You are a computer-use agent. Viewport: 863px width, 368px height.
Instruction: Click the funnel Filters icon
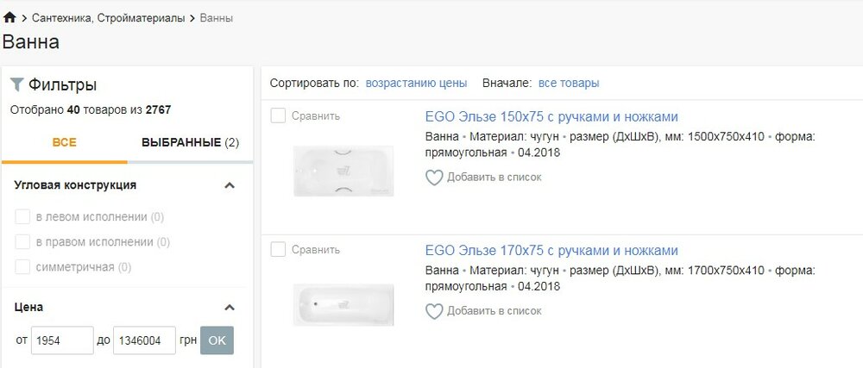tap(16, 84)
